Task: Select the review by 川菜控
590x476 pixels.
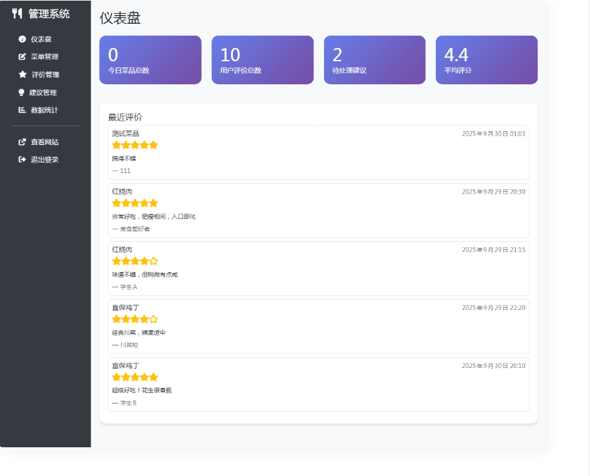Action: coord(318,327)
